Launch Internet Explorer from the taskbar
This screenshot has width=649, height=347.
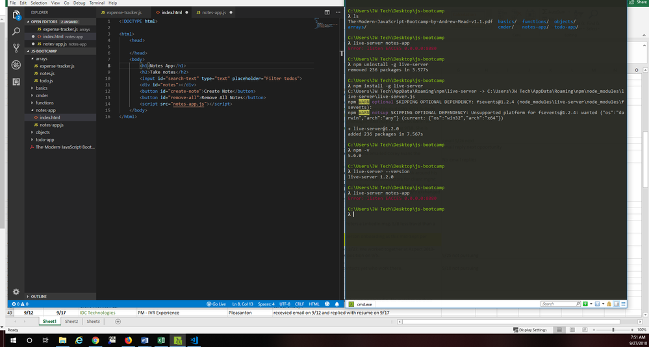click(x=79, y=341)
